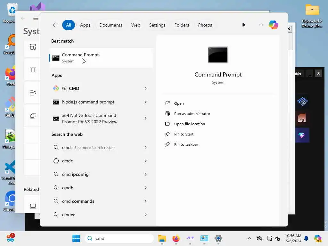
Task: Go back using search panel back arrow
Action: pos(55,25)
